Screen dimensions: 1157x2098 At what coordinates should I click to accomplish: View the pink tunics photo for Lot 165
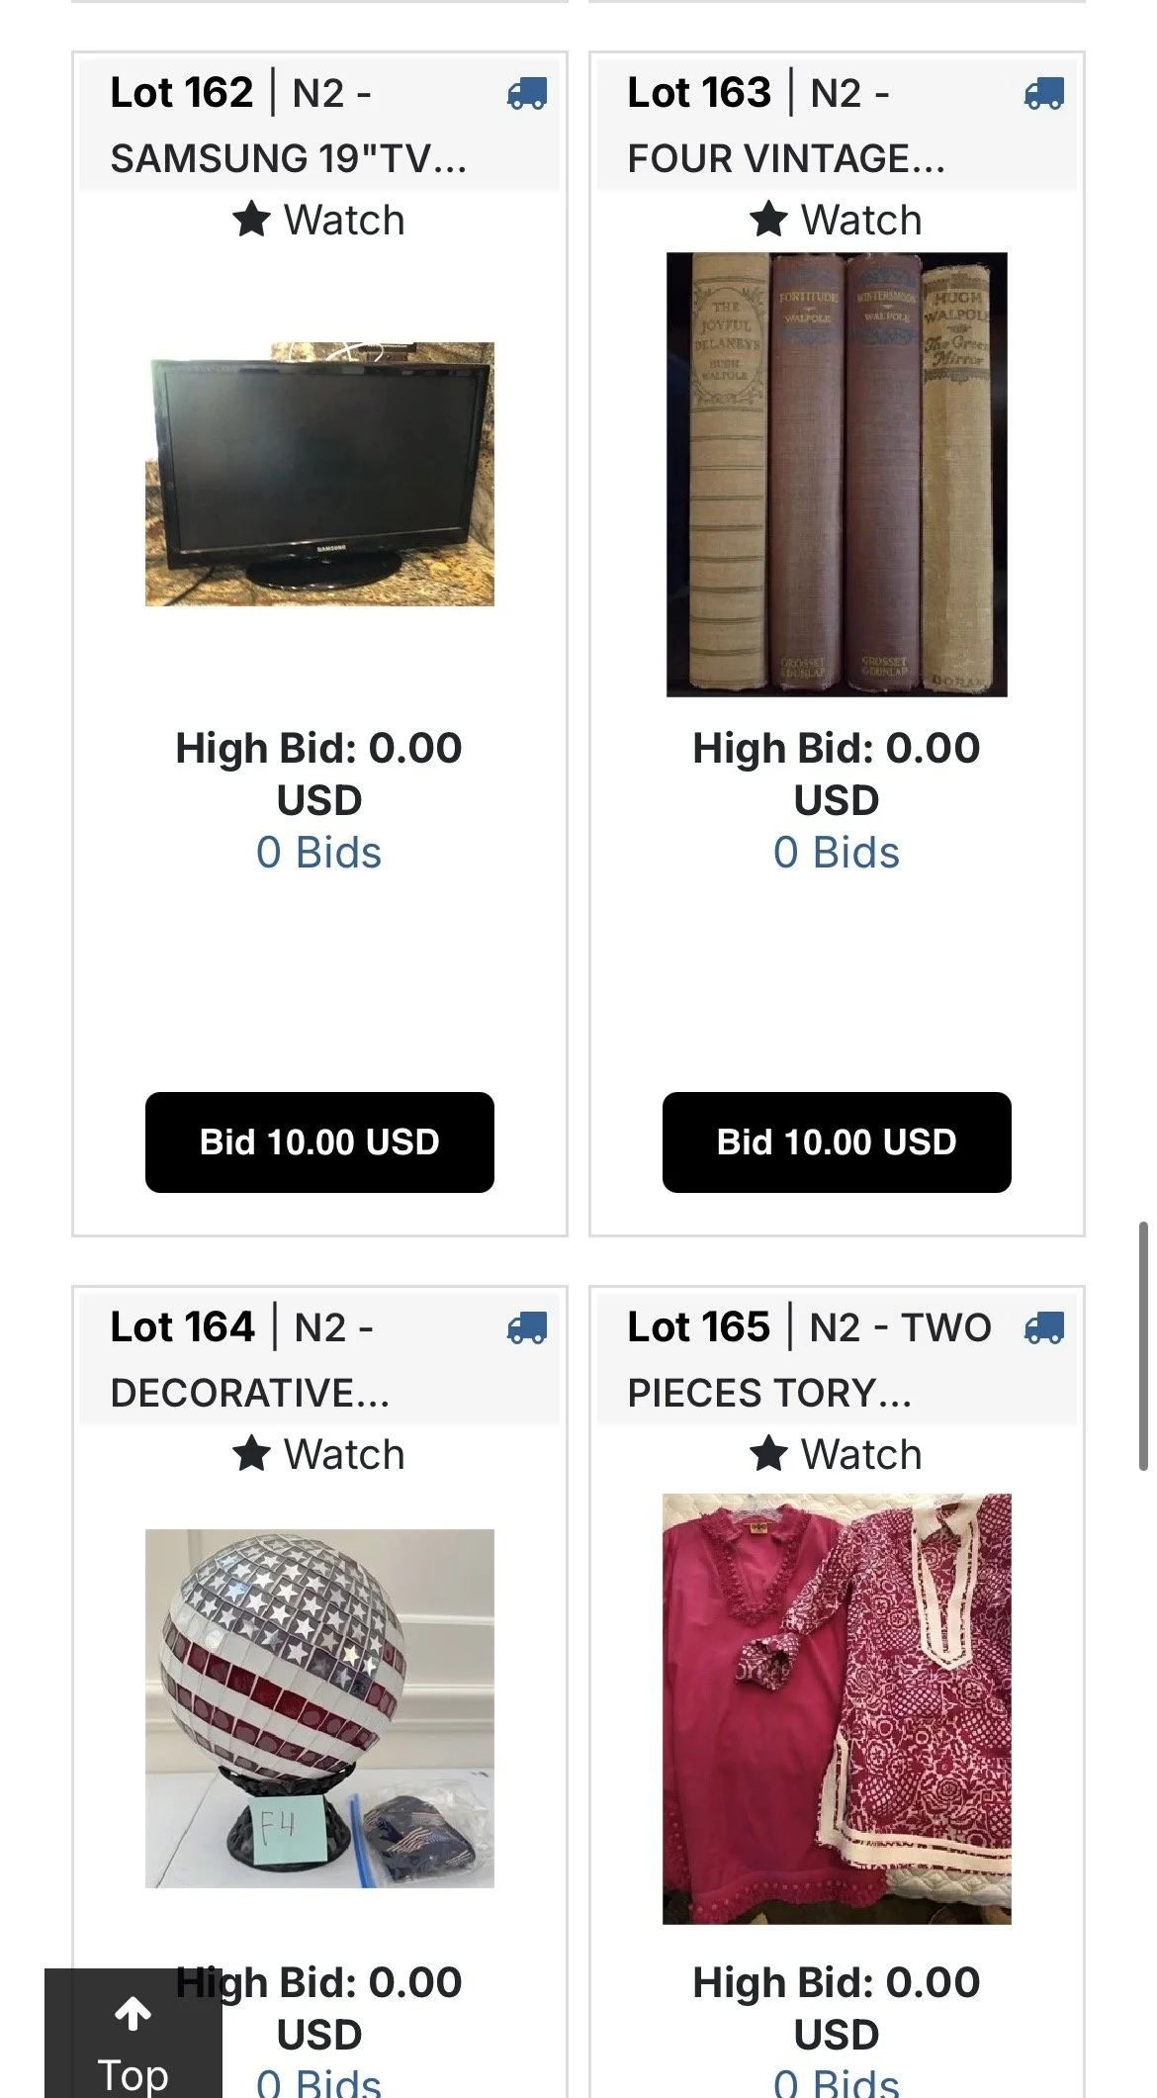pos(837,1708)
